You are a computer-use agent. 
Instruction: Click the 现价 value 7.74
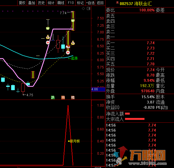(151, 70)
